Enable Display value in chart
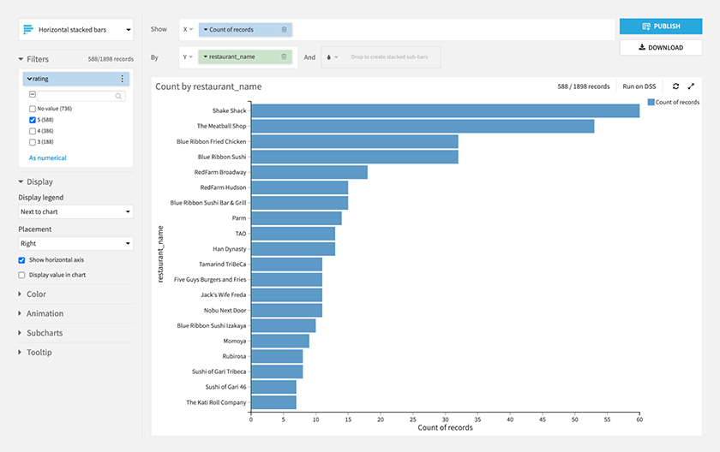Image resolution: width=720 pixels, height=452 pixels. pos(21,275)
